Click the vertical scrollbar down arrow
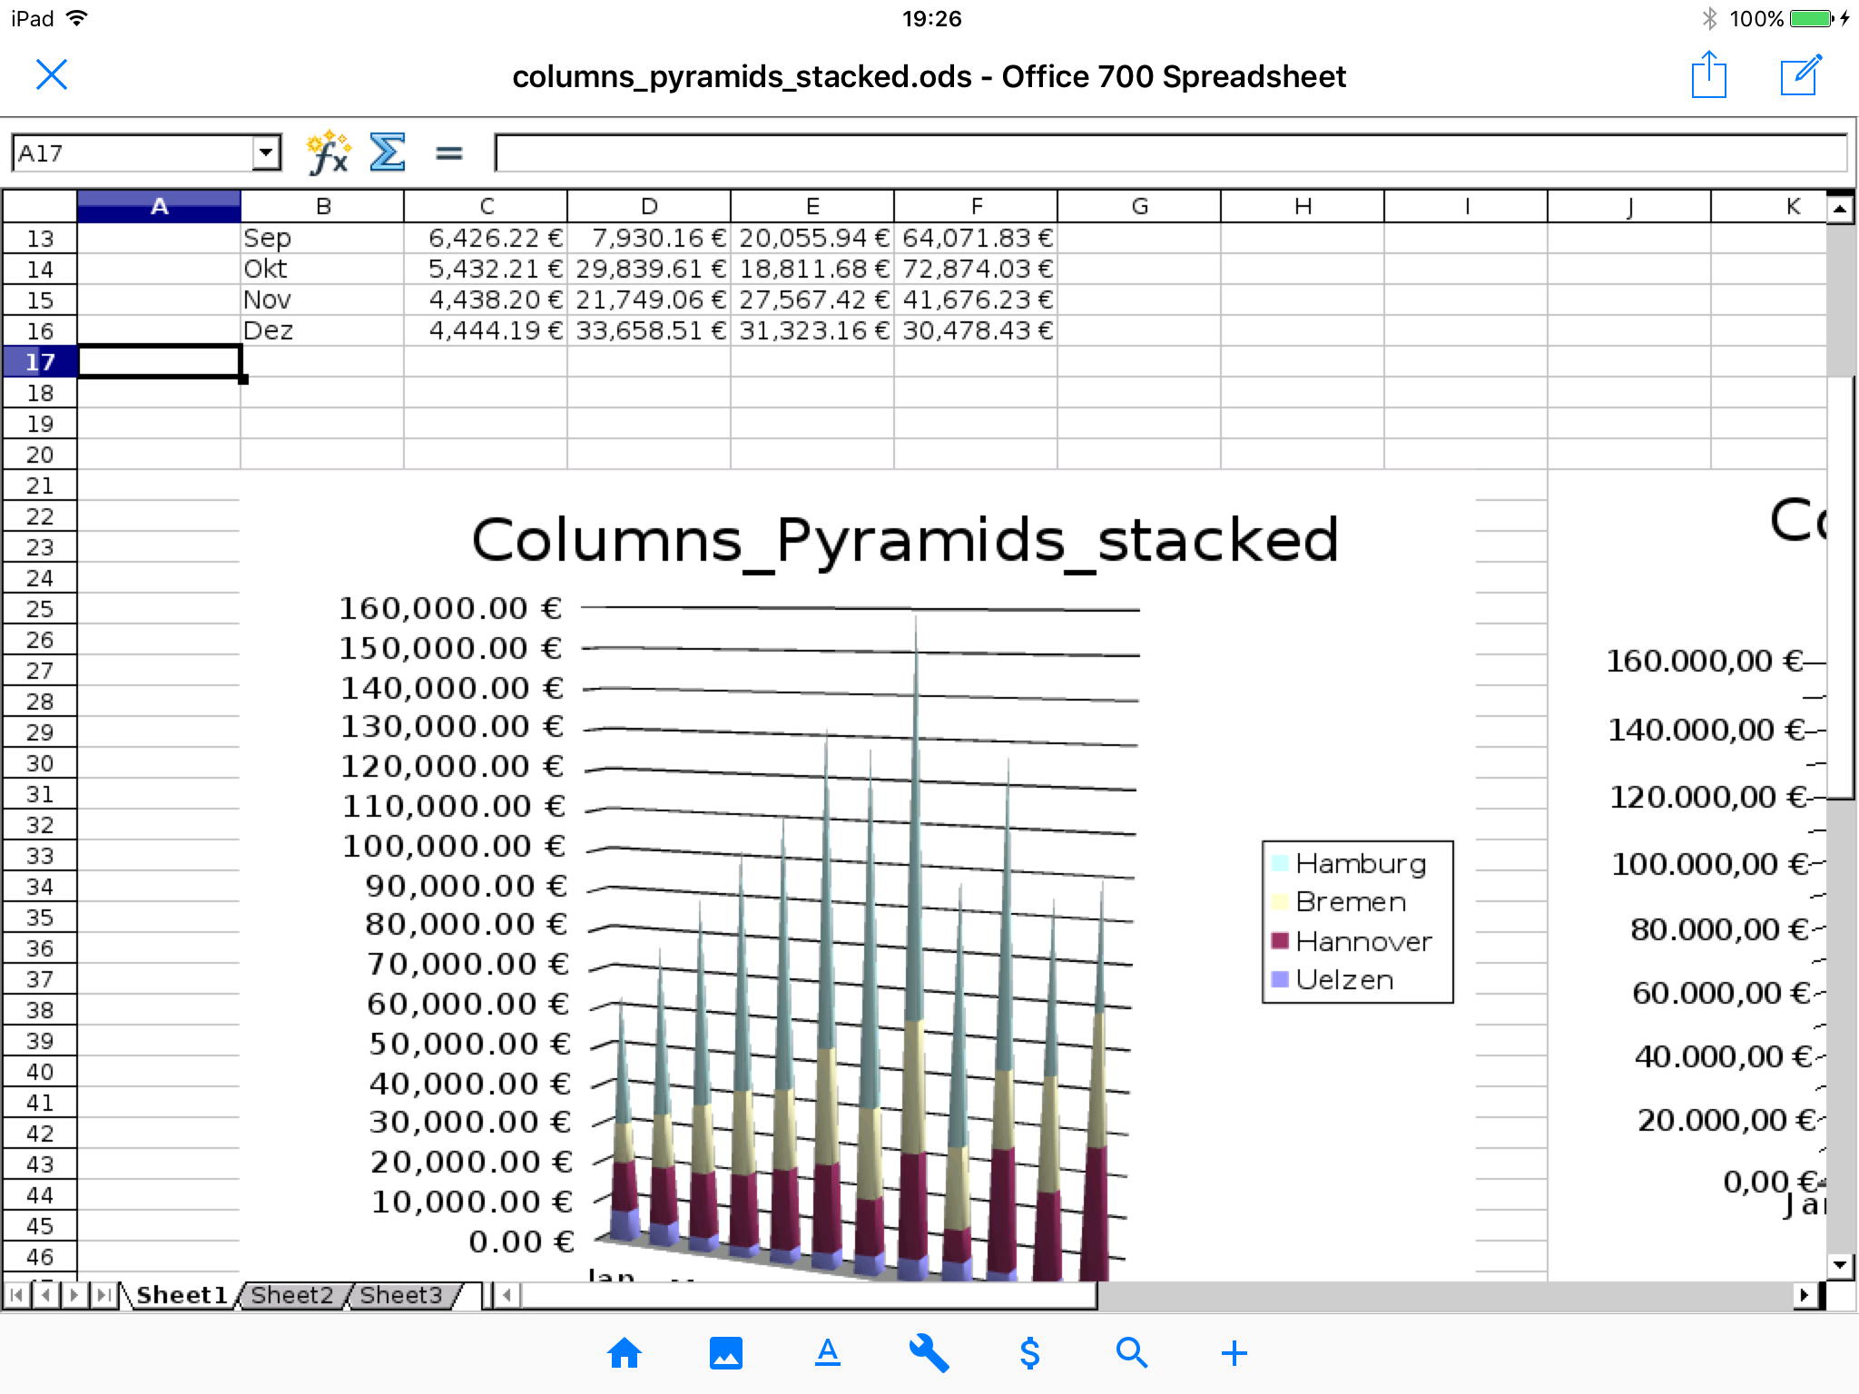This screenshot has height=1394, width=1859. (1840, 1265)
